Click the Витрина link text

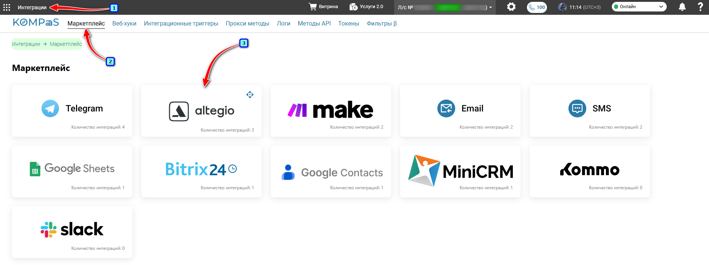(328, 7)
